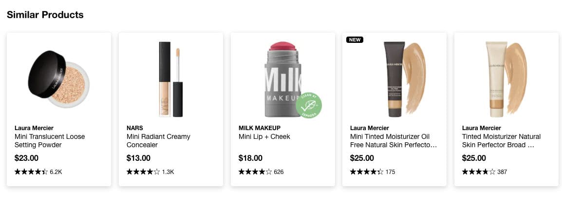This screenshot has width=562, height=211.
Task: Click Mini Lip + Cheek product title
Action: [x=264, y=137]
